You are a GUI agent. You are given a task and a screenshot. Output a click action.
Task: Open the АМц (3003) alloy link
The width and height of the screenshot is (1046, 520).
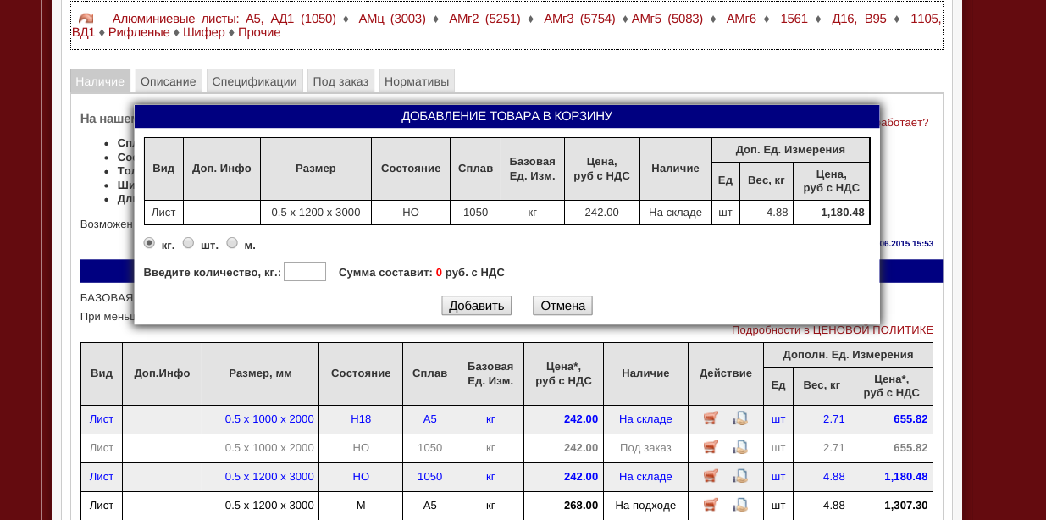click(x=392, y=19)
